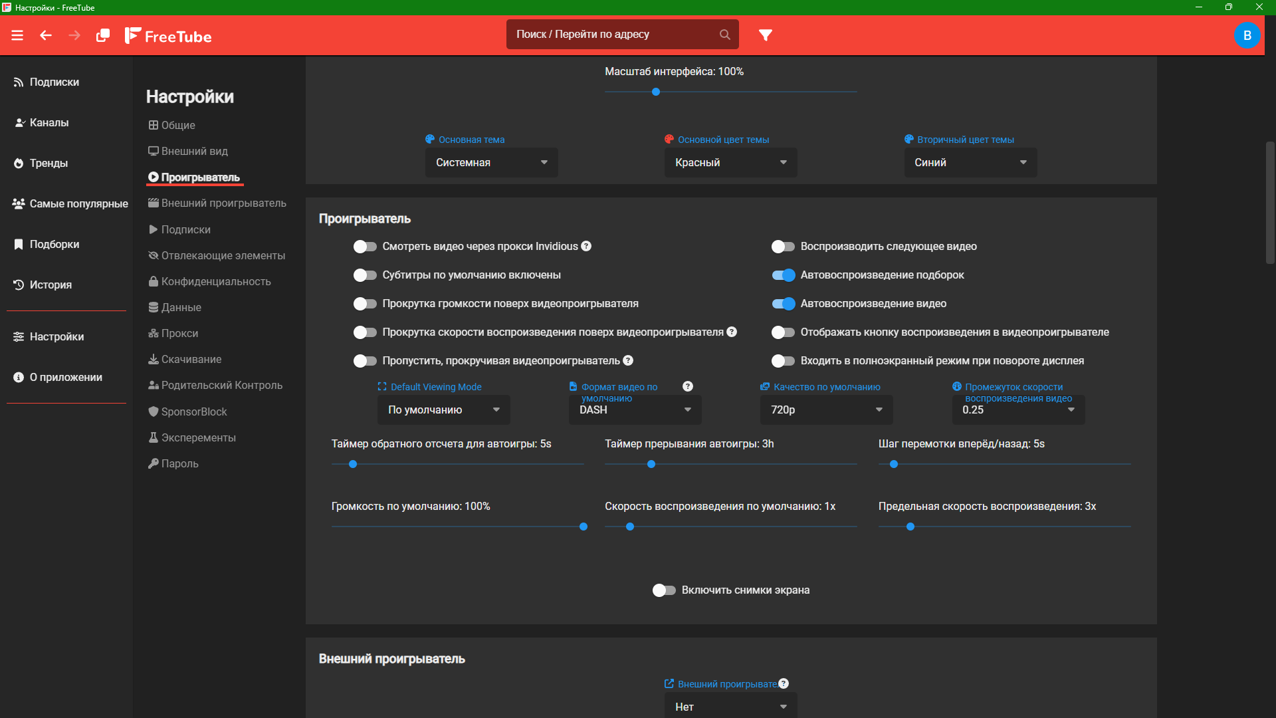Click the search filter funnel icon

[x=766, y=35]
